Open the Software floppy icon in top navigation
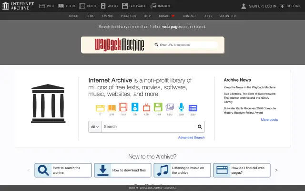 [125, 6]
